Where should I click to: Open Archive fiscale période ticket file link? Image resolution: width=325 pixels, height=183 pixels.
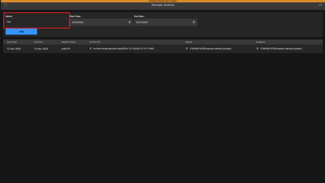(x=124, y=49)
